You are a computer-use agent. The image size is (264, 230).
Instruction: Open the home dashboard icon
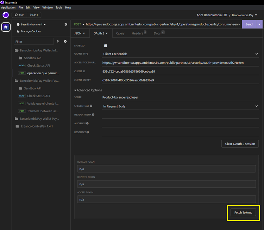pyautogui.click(x=6, y=27)
